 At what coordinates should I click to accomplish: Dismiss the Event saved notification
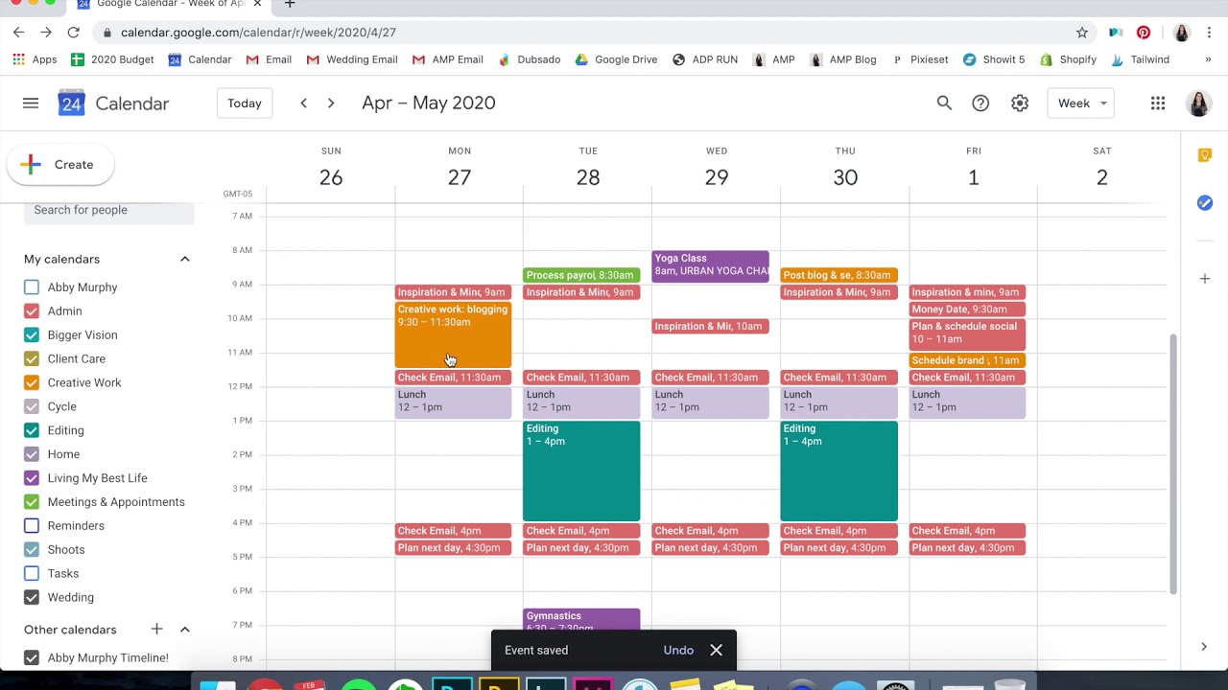click(x=716, y=651)
